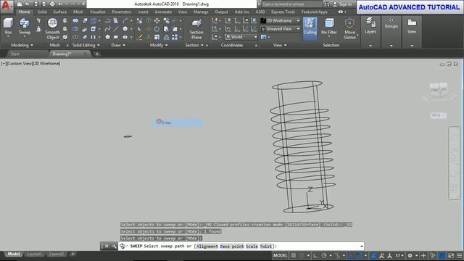Click the Open file icon in quick access toolbar
The width and height of the screenshot is (464, 261).
(28, 4)
